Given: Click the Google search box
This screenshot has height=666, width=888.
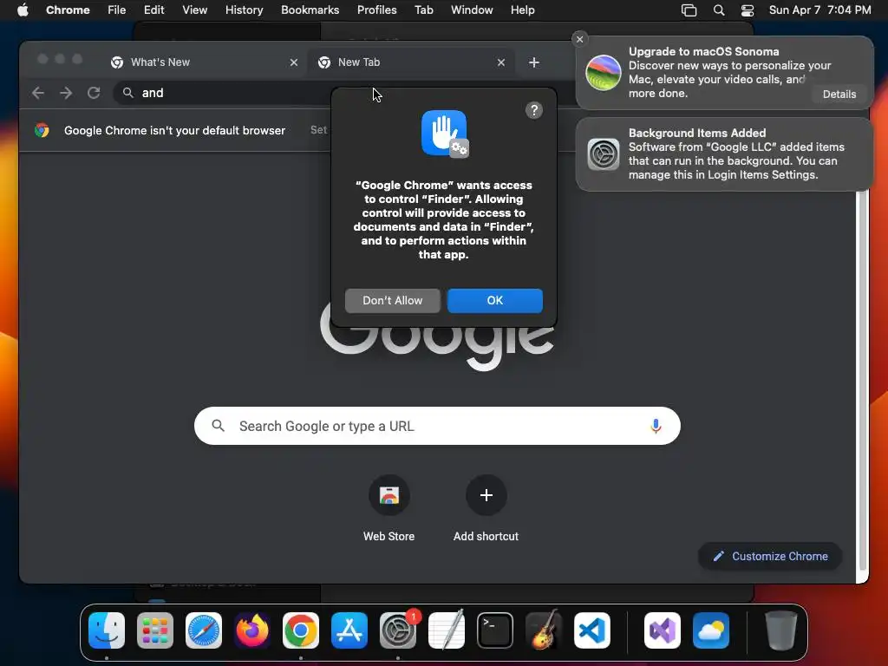Looking at the screenshot, I should click(437, 426).
